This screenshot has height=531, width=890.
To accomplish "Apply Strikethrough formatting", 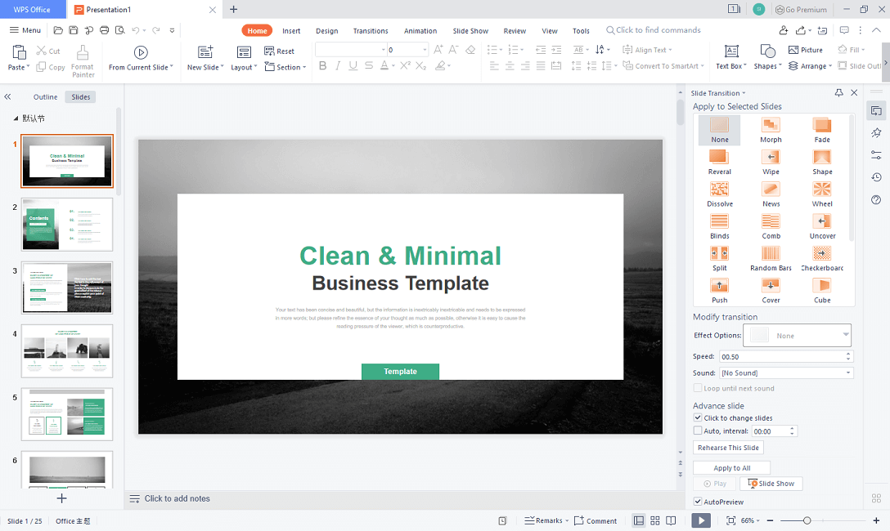I will click(369, 65).
